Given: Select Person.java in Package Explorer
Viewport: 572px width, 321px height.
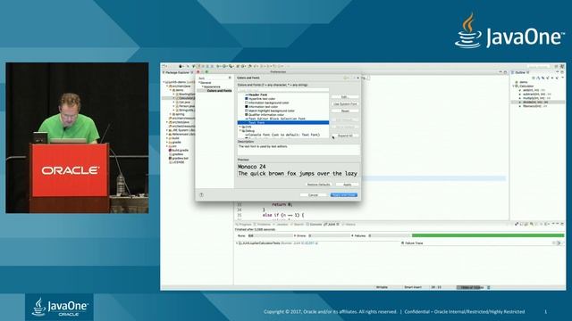Looking at the screenshot, I should 185,106.
